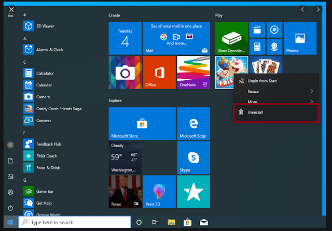Open Cortana circle on the taskbar
Image resolution: width=332 pixels, height=231 pixels.
139,222
